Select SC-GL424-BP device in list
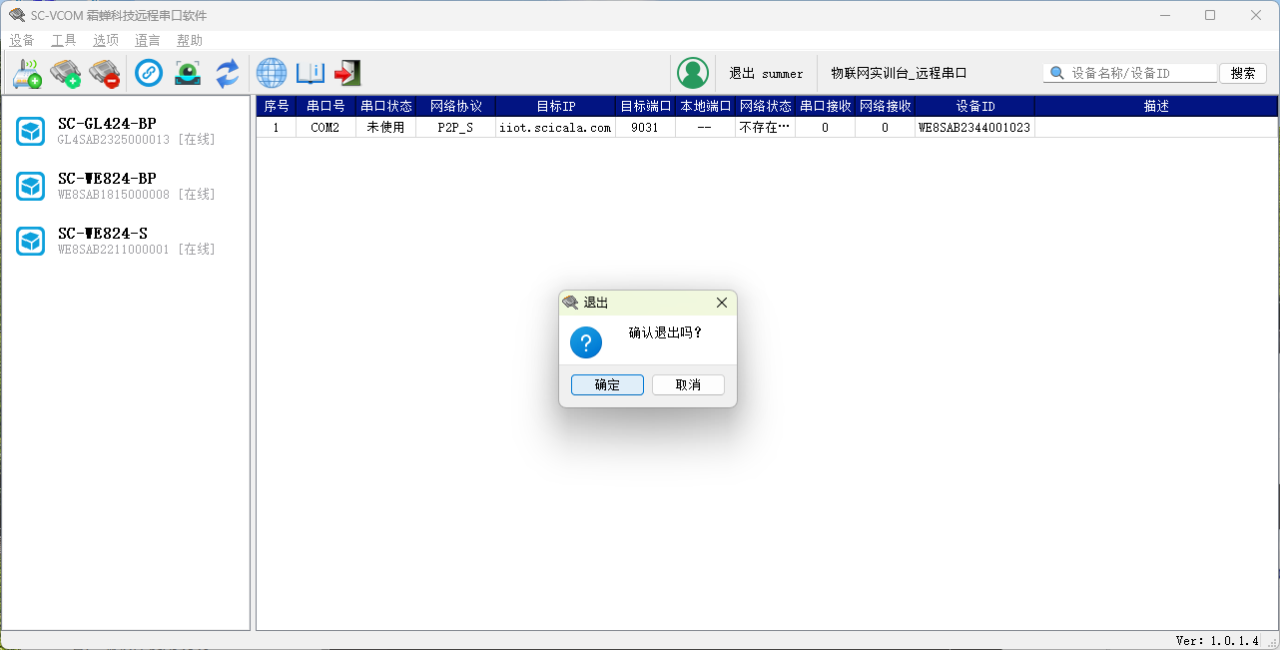This screenshot has width=1280, height=650. coord(107,131)
